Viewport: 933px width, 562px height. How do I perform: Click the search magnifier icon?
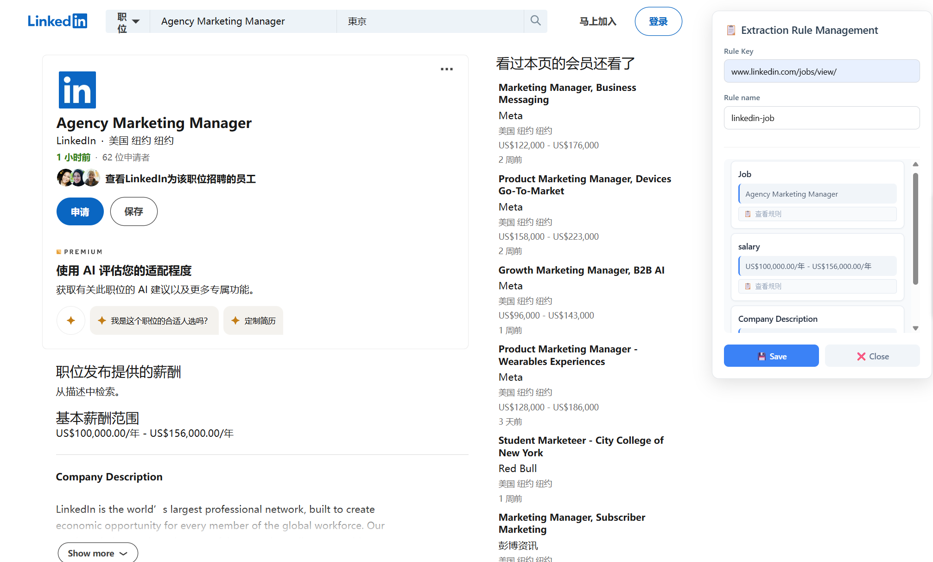[535, 21]
